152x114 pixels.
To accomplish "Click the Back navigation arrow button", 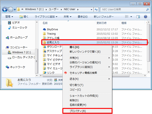I will (x=5, y=10).
